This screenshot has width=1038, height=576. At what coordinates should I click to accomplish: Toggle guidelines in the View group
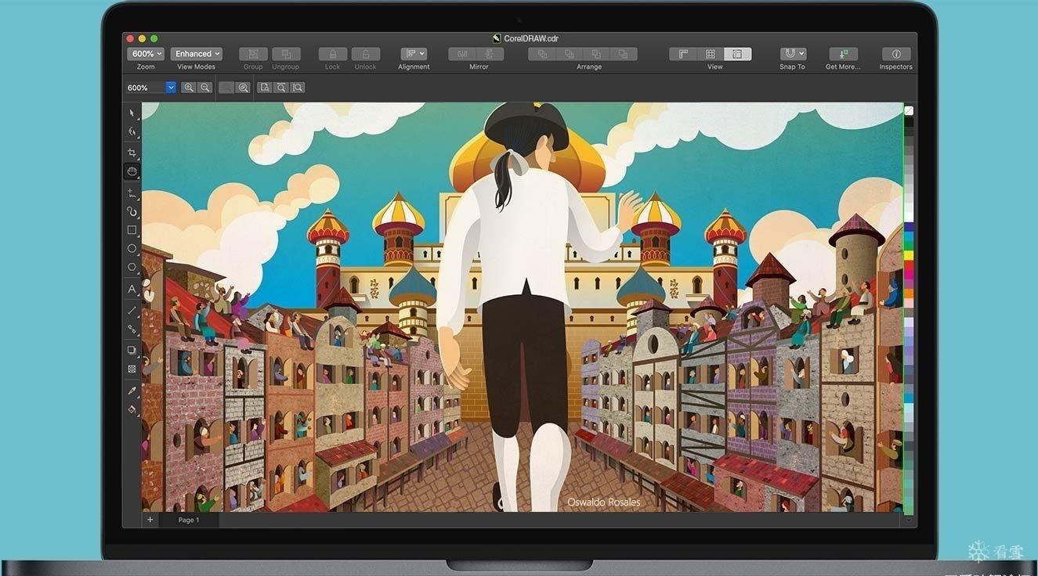[x=738, y=54]
